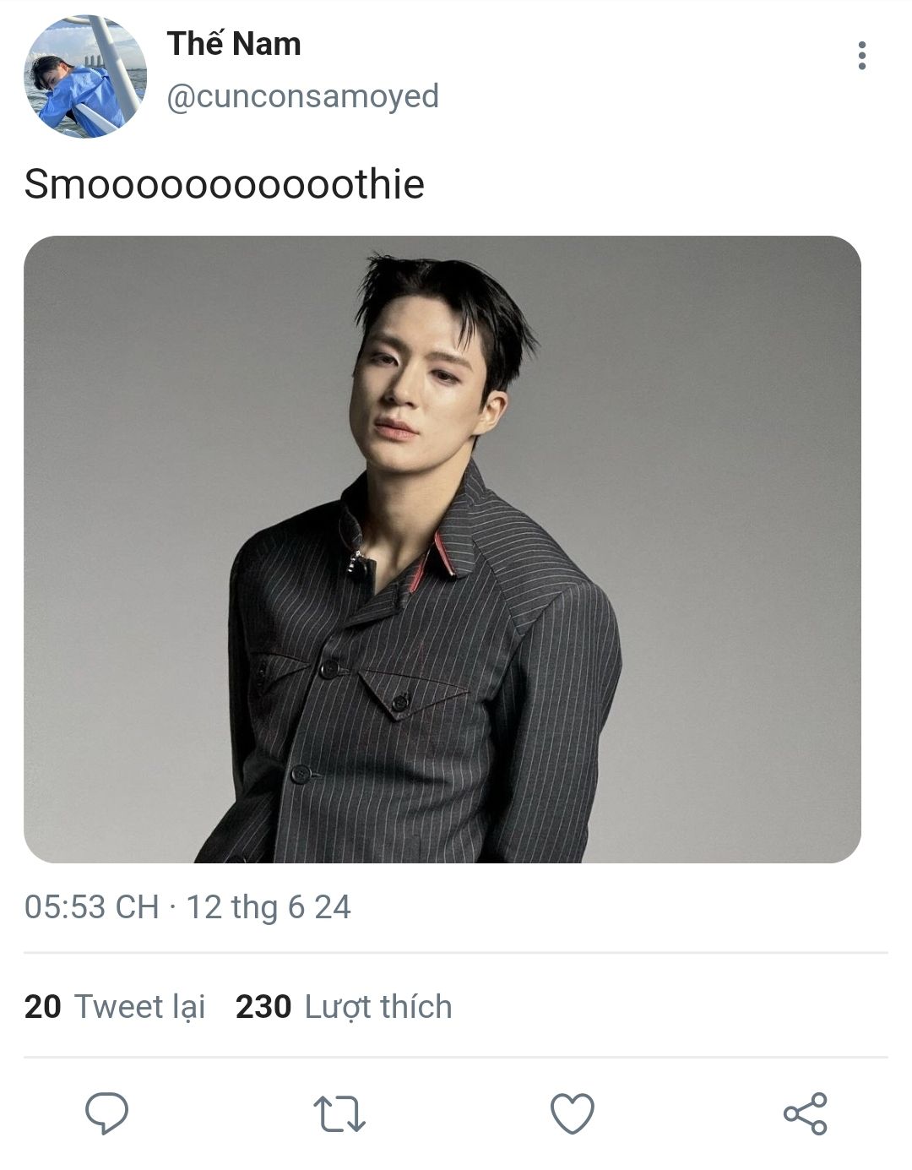Click the 05:53 CH time text

(x=91, y=907)
